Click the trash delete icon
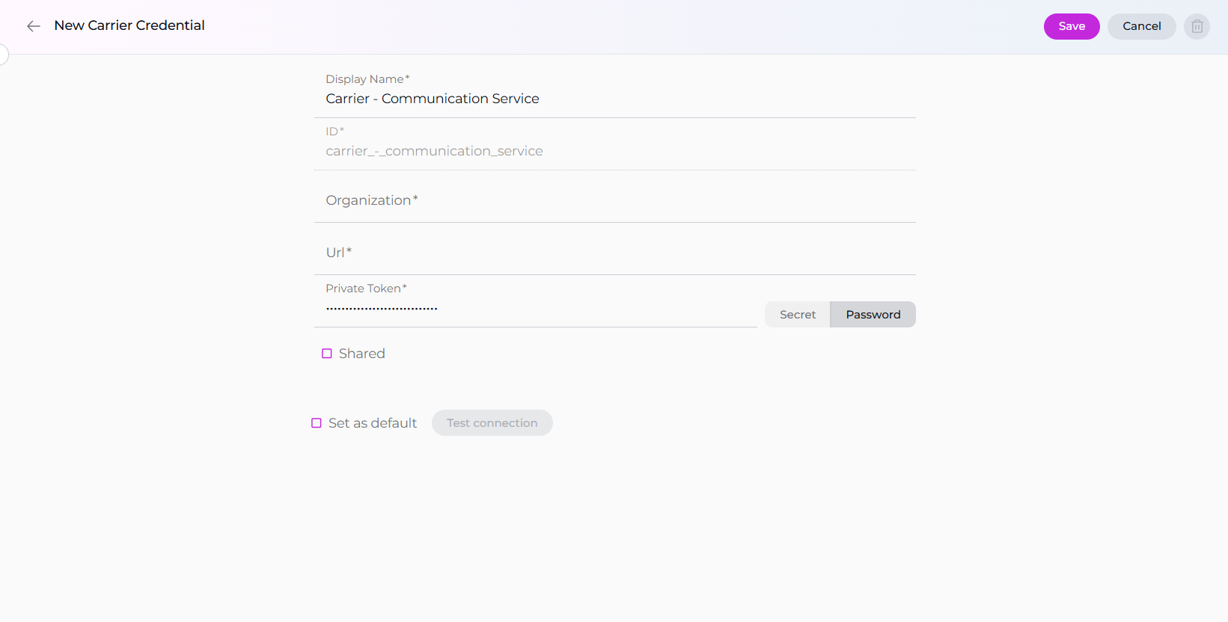The image size is (1228, 622). [1197, 26]
